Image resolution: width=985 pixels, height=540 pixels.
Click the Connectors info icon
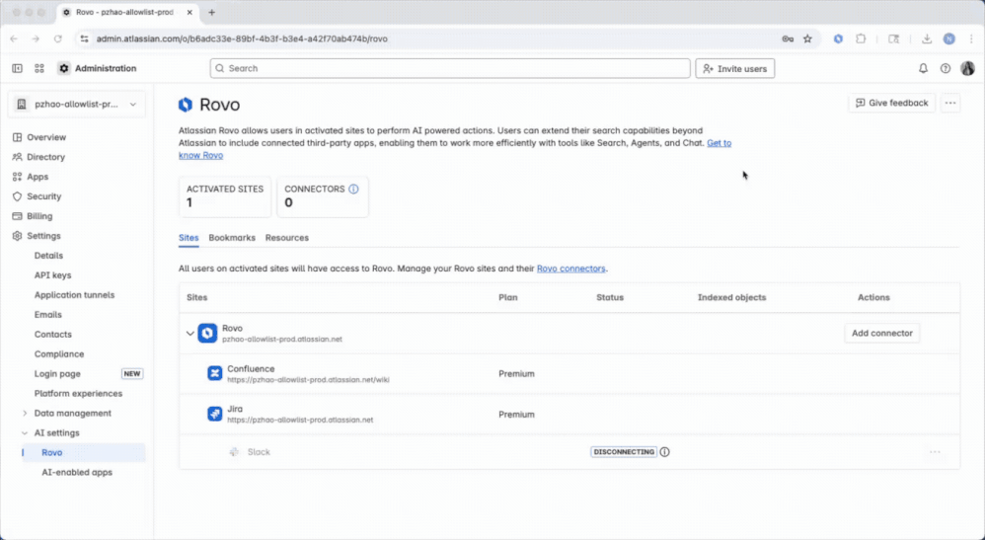point(353,189)
